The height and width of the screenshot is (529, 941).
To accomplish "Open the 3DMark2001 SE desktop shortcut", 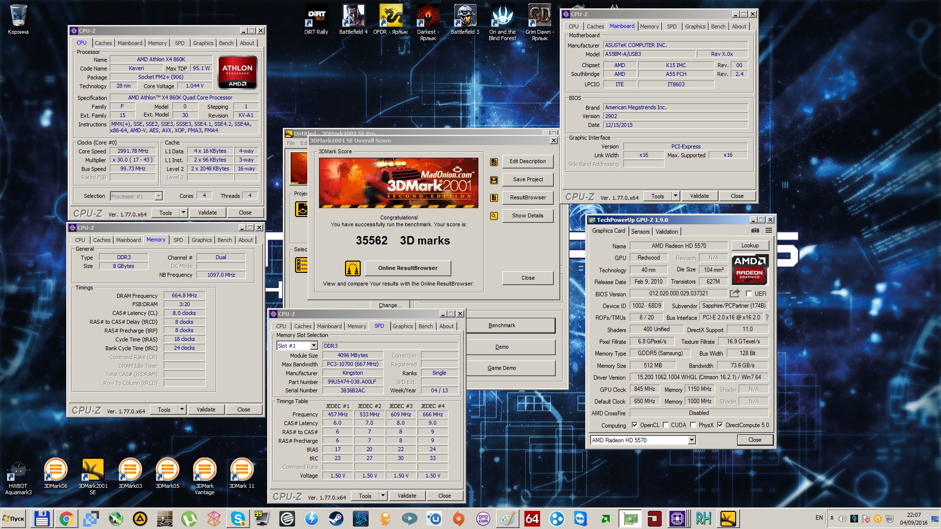I will [x=93, y=476].
